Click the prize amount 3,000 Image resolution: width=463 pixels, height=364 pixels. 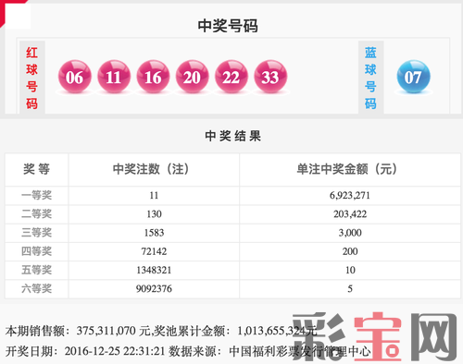coord(350,233)
